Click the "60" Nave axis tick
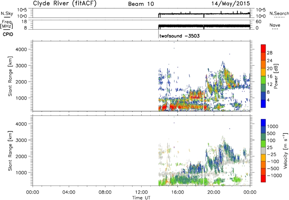This screenshot has width=289, height=200. click(x=259, y=22)
